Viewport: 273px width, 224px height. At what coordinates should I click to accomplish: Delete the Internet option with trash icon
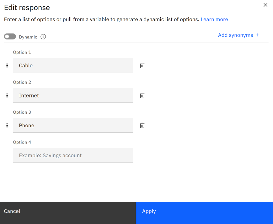(x=142, y=96)
